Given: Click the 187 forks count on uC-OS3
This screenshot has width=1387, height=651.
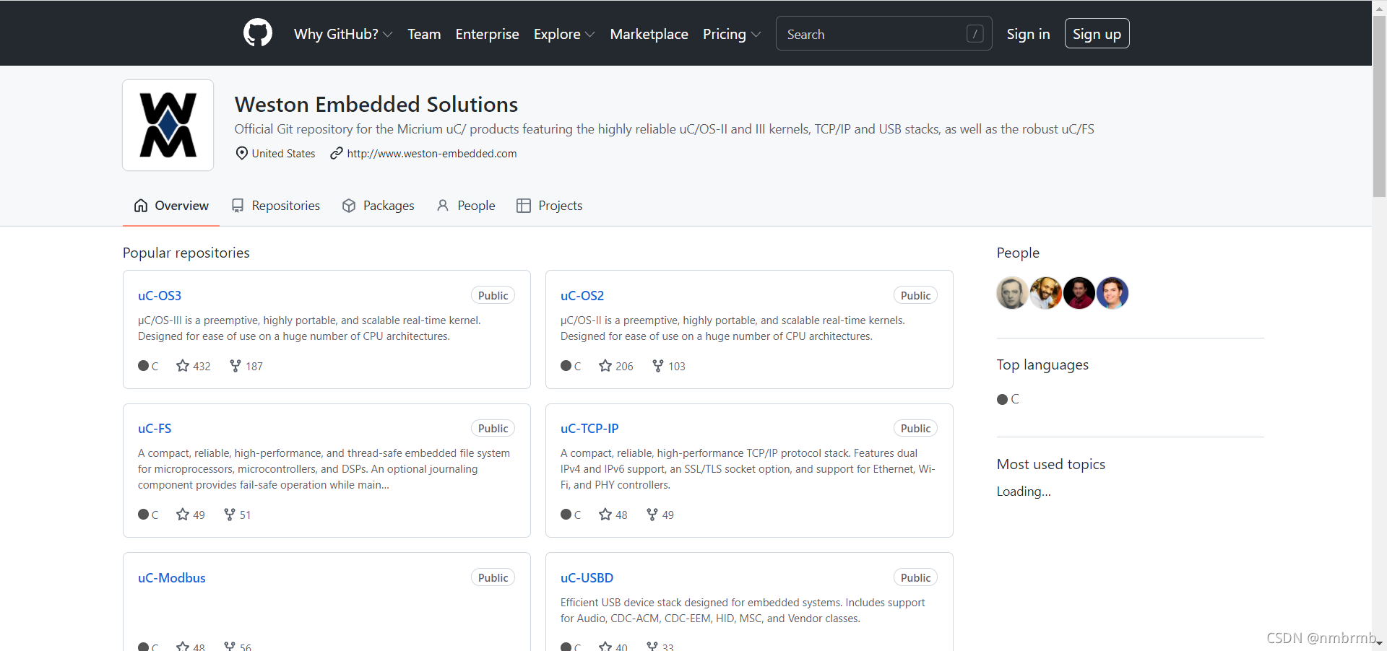Looking at the screenshot, I should pyautogui.click(x=254, y=367).
